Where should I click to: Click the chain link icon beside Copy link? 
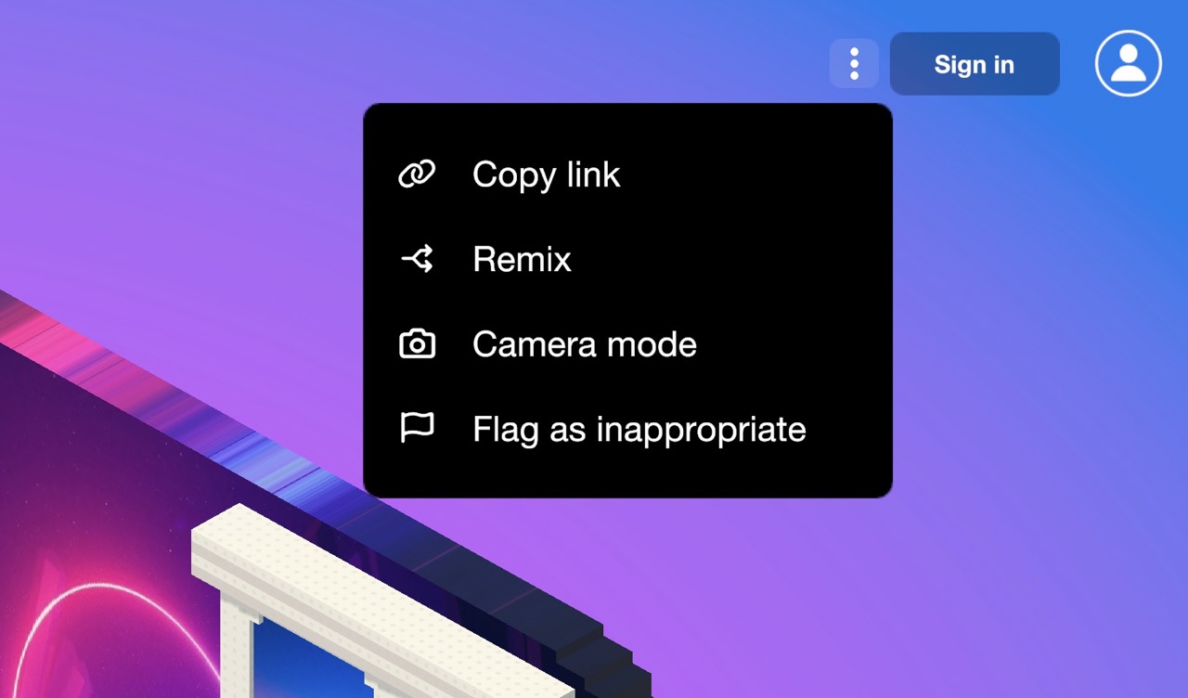tap(417, 174)
